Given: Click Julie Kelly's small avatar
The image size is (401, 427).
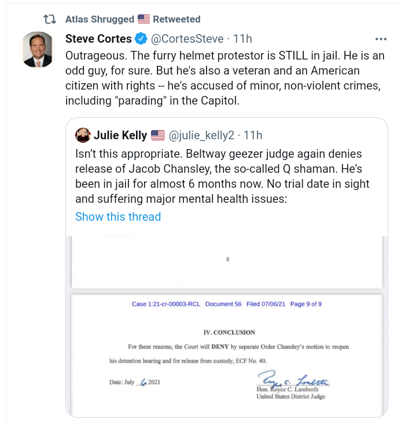Looking at the screenshot, I should coord(82,135).
